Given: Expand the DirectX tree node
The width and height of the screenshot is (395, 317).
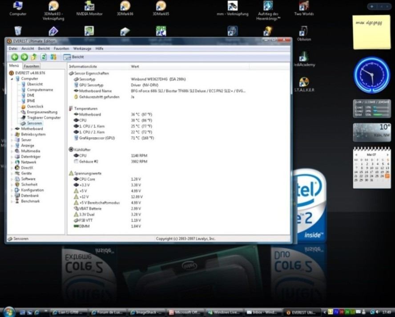Looking at the screenshot, I should coord(12,168).
